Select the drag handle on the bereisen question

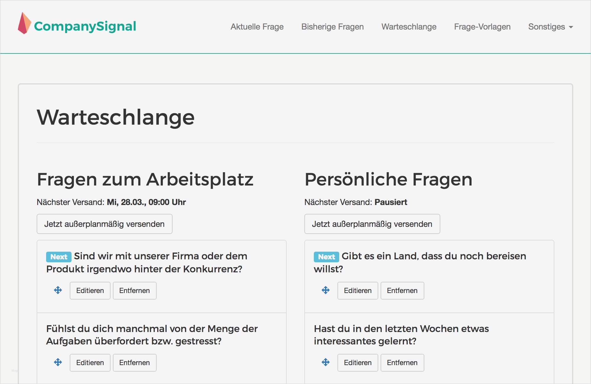tap(325, 290)
